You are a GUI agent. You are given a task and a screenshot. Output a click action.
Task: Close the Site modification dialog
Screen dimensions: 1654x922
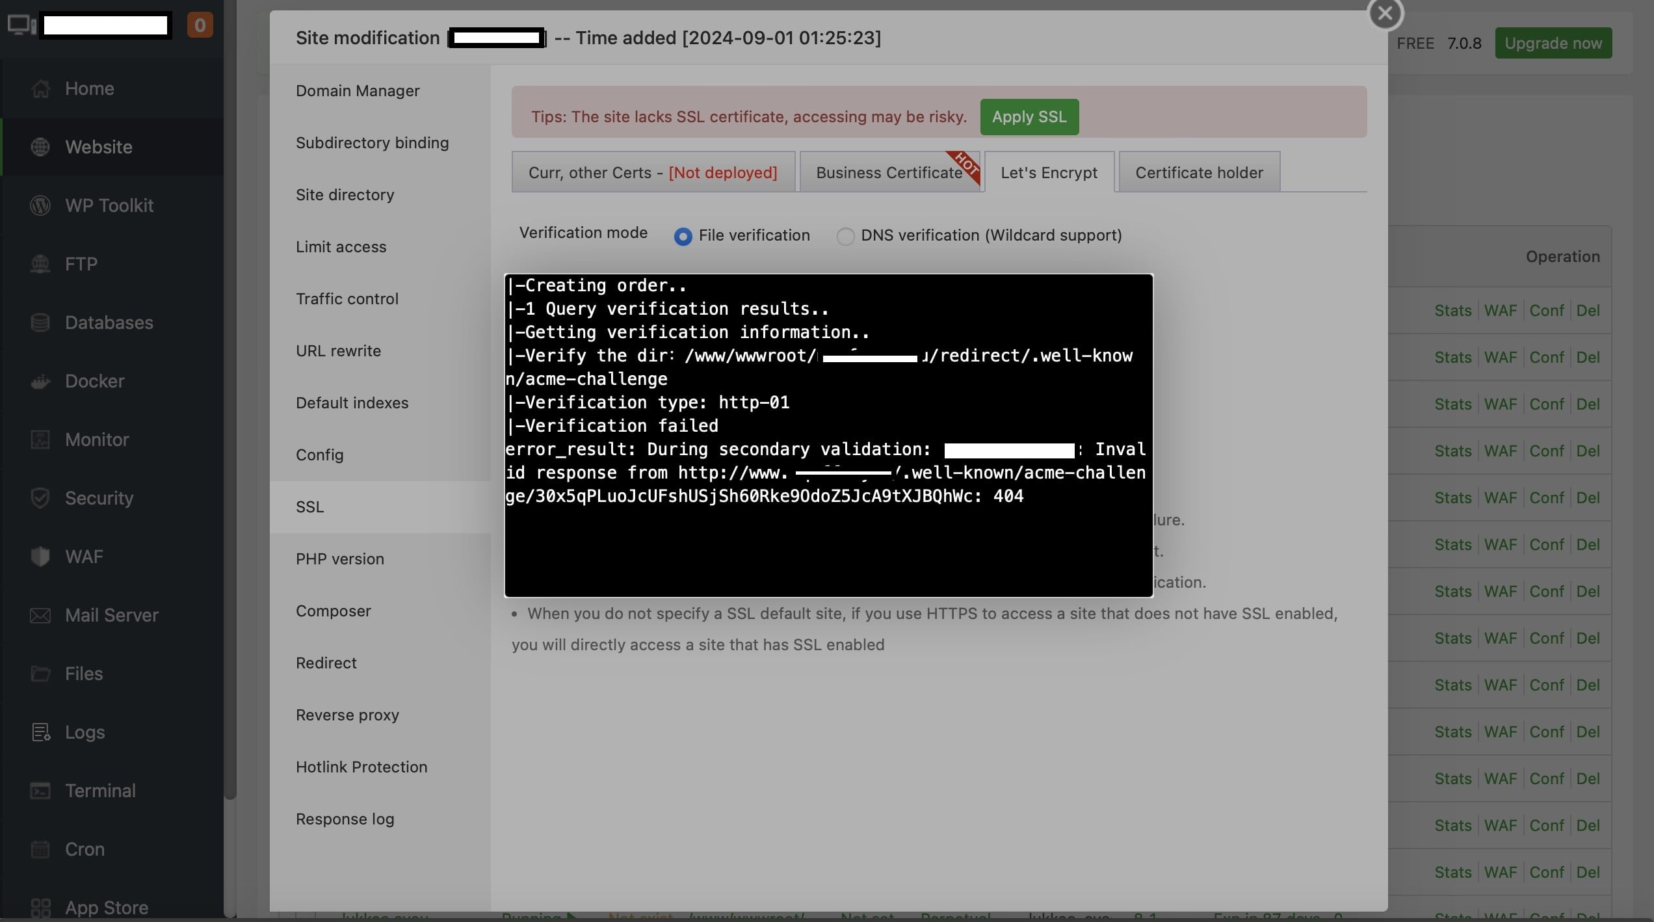pos(1385,14)
